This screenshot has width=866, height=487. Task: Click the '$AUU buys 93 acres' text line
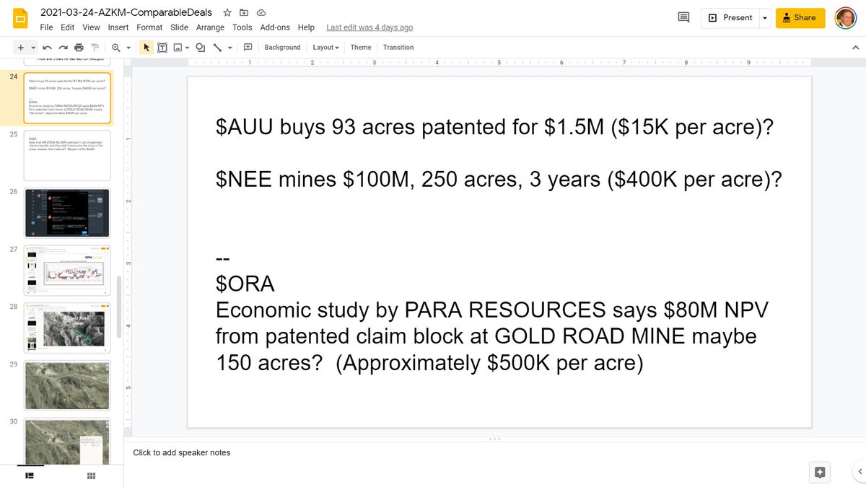[x=495, y=127]
